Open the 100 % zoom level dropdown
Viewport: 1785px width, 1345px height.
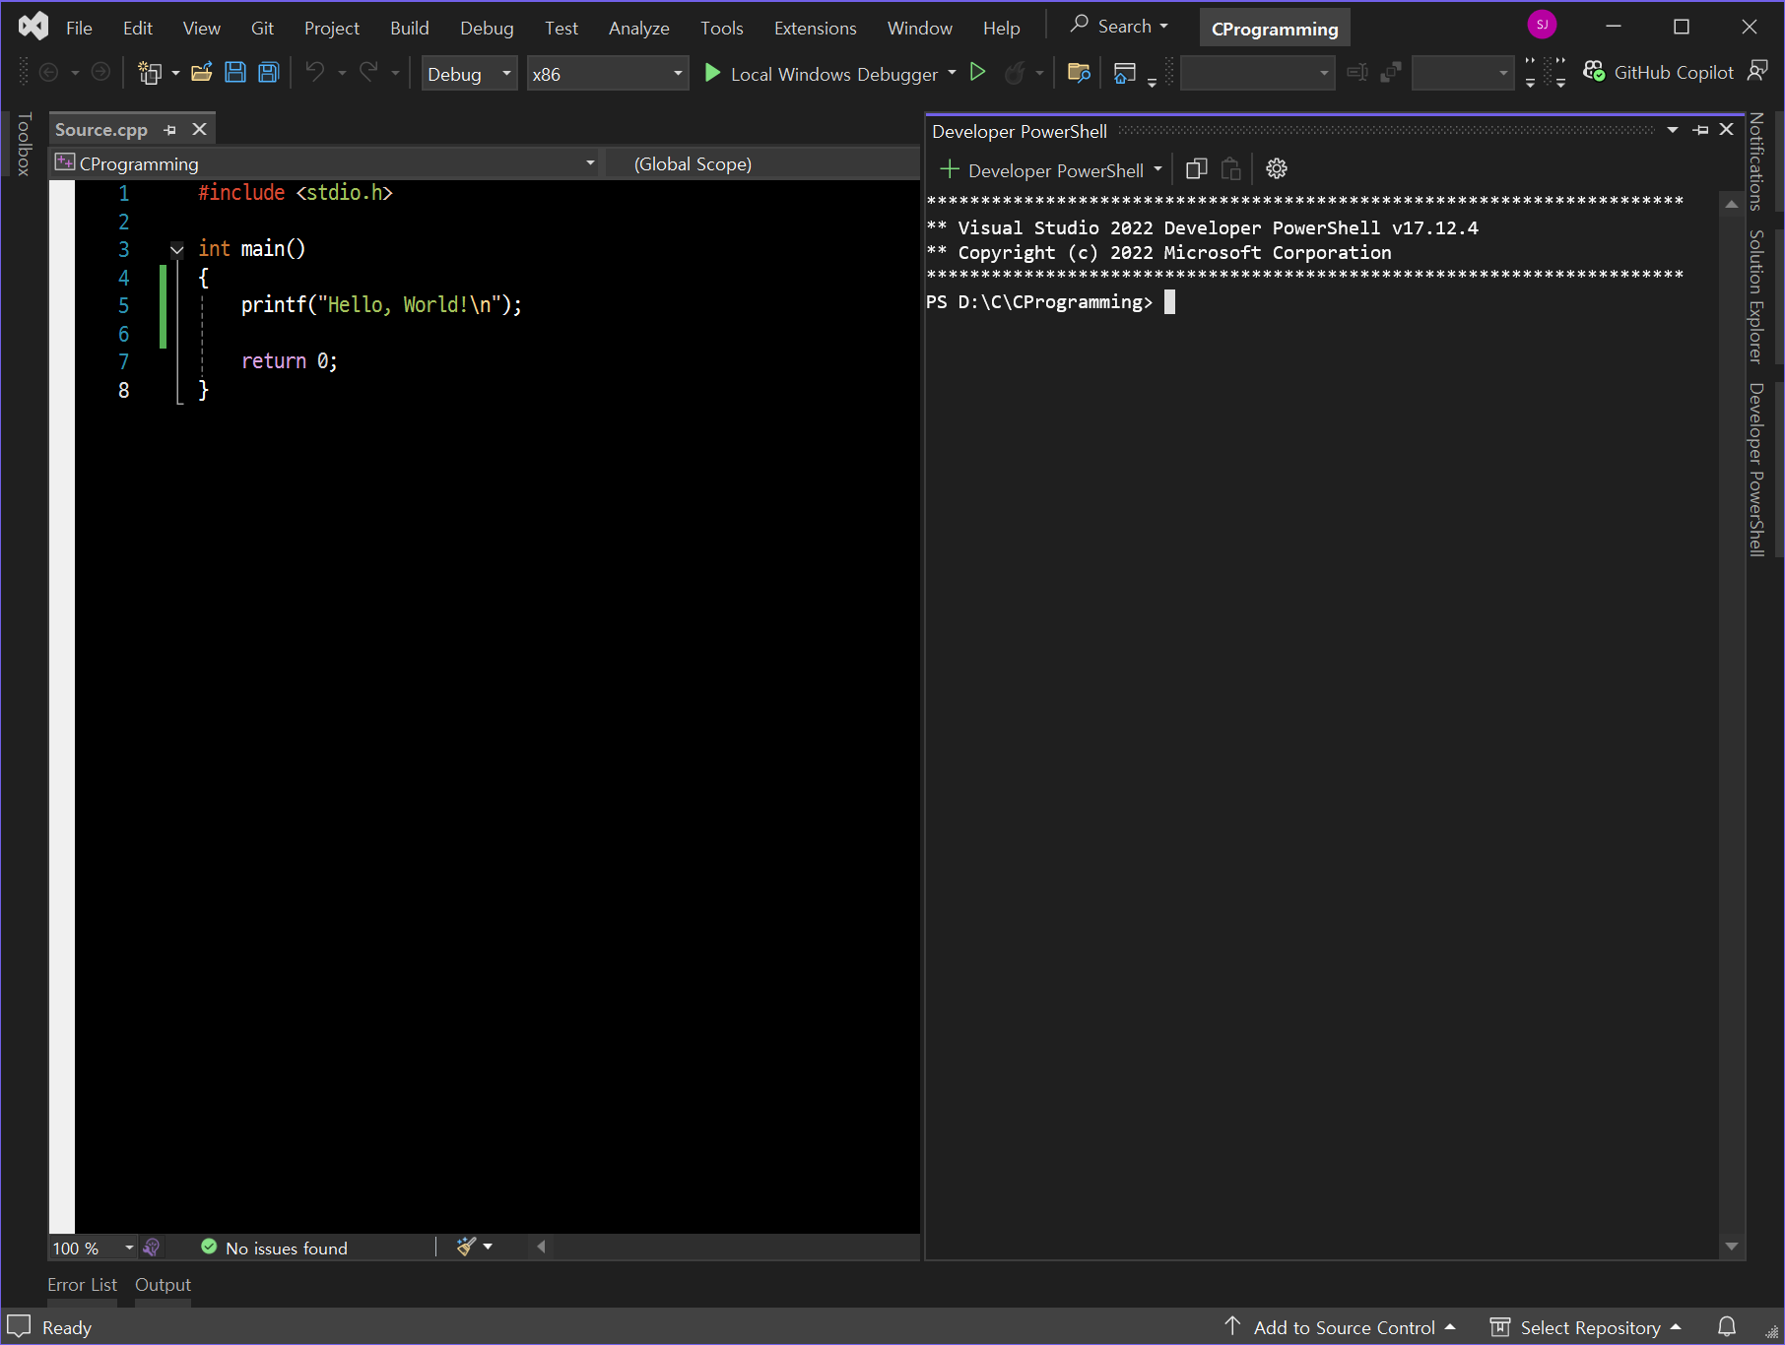point(93,1248)
